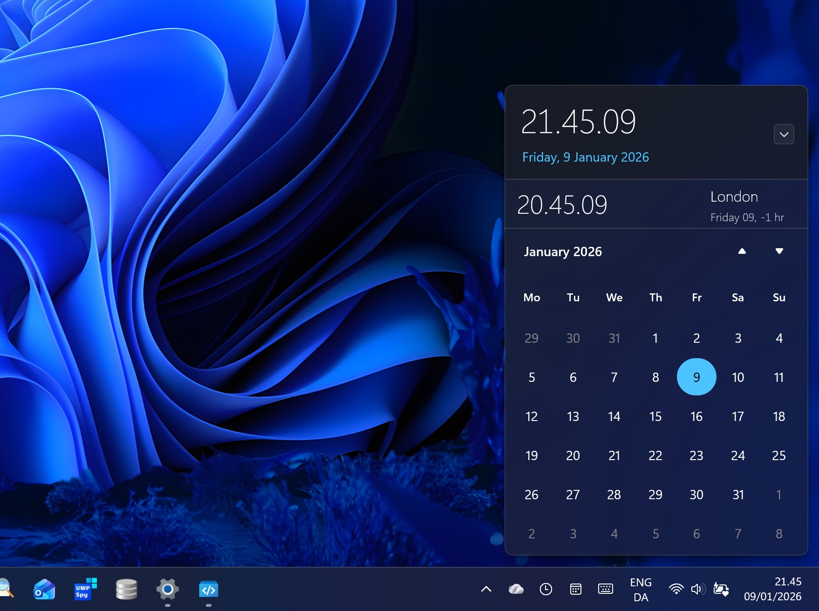Launch UWP Spy taskbar app
Image resolution: width=819 pixels, height=611 pixels.
pos(86,590)
